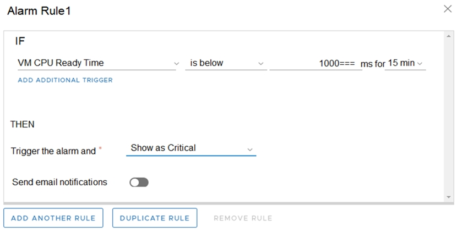The width and height of the screenshot is (457, 232).
Task: Click the vertical scrollbar track
Action: (449, 117)
